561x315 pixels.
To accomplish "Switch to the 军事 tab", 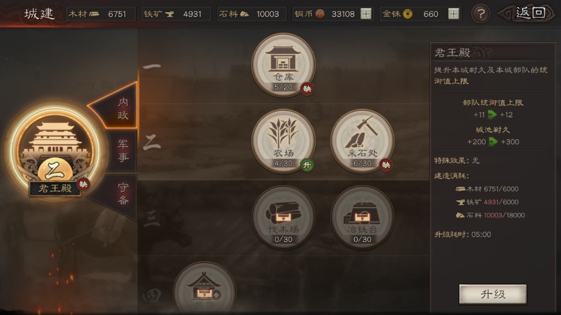I will tap(122, 150).
